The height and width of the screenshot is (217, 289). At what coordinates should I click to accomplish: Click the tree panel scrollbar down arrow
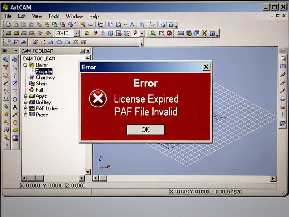(x=87, y=172)
